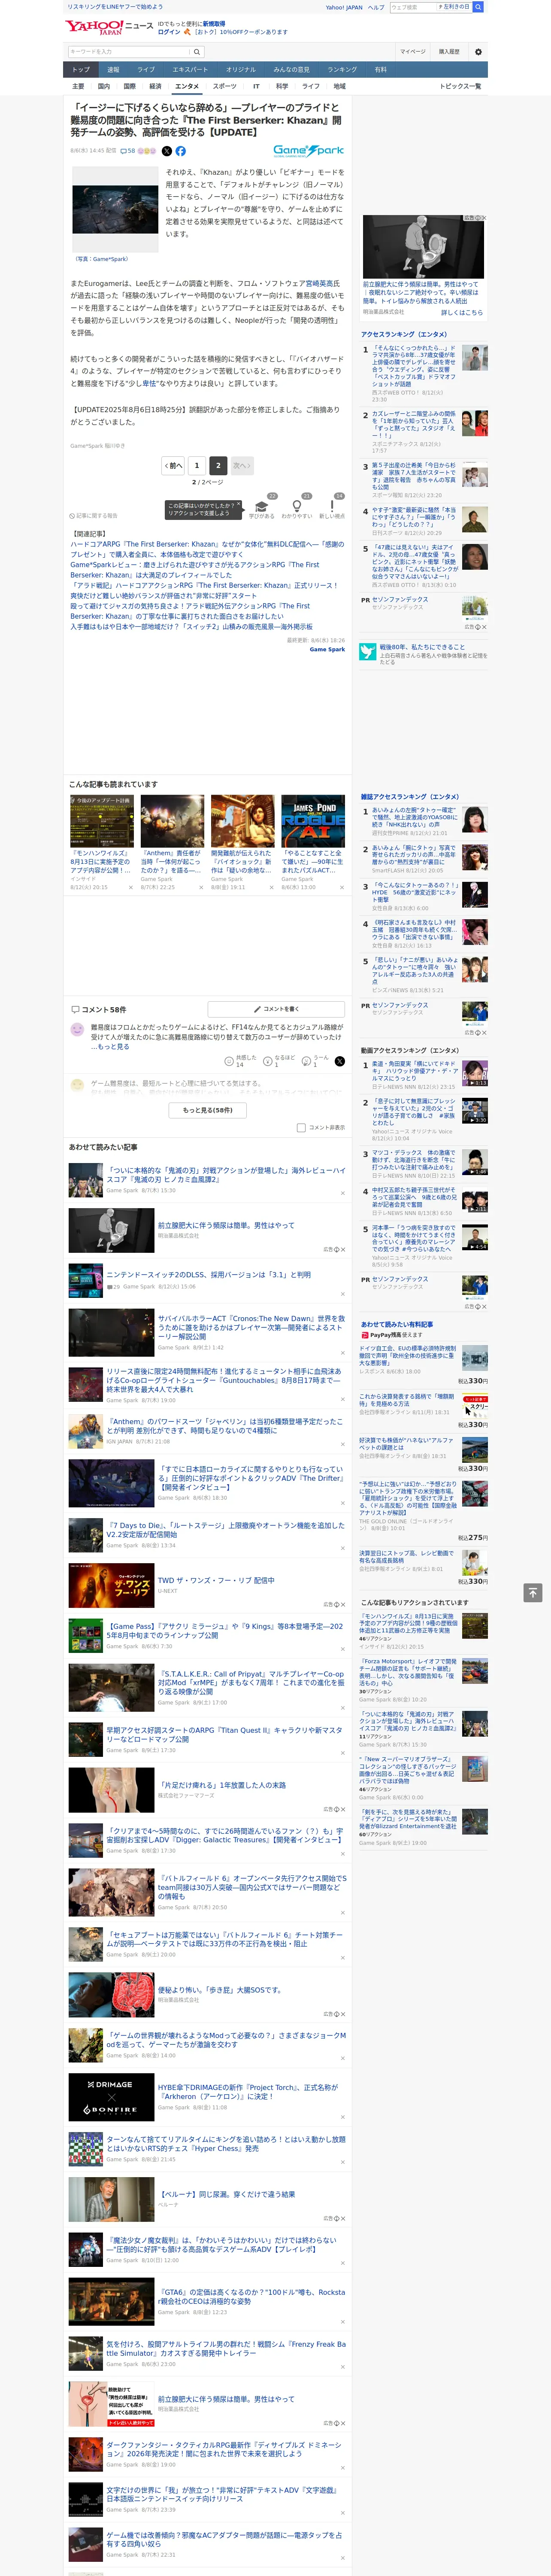Click the コメントを書く button
The image size is (551, 2576).
coord(277,1009)
